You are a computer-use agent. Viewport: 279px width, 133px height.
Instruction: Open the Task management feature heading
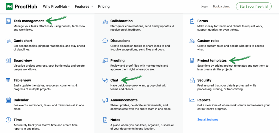29,21
